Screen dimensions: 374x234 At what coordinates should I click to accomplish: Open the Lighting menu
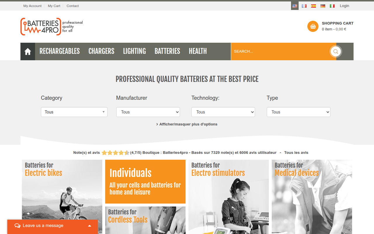(x=134, y=51)
